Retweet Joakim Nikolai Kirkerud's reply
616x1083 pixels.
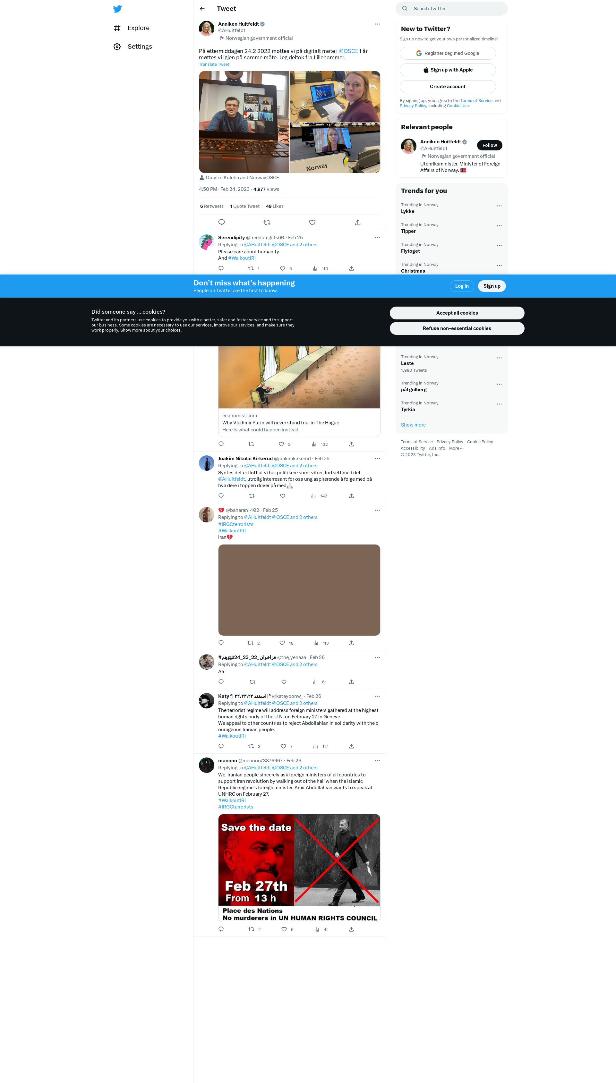[x=252, y=496]
